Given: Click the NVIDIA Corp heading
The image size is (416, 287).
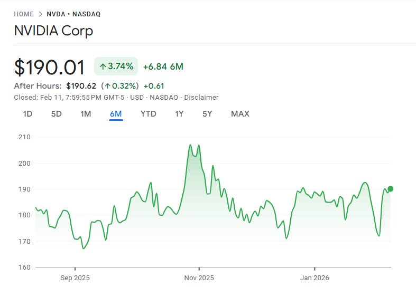Looking at the screenshot, I should pyautogui.click(x=53, y=31).
